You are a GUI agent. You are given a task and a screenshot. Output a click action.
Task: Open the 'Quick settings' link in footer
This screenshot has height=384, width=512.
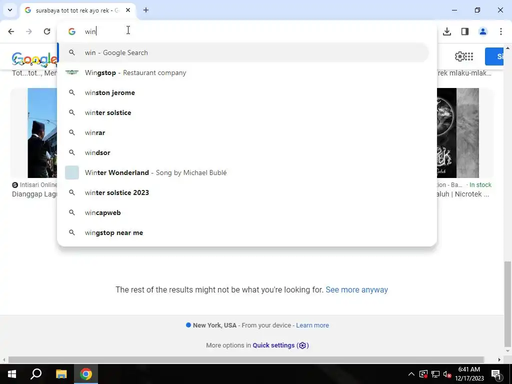pos(273,345)
